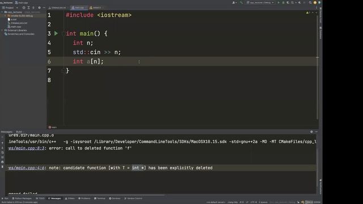
Task: Click the Debug bug icon in top toolbar
Action: tap(283, 2)
